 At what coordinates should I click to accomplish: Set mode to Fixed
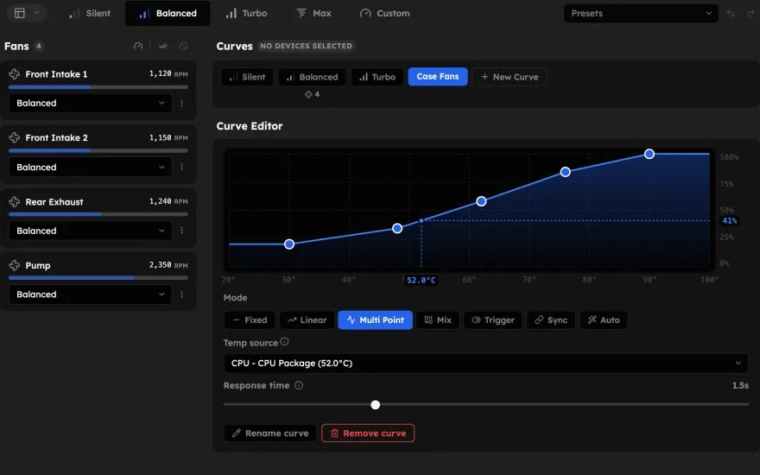(x=250, y=320)
